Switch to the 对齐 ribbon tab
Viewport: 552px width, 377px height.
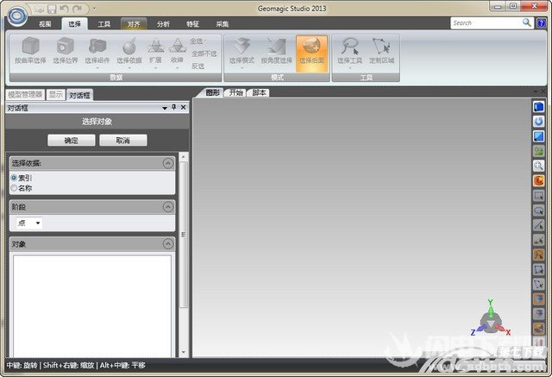(x=134, y=23)
